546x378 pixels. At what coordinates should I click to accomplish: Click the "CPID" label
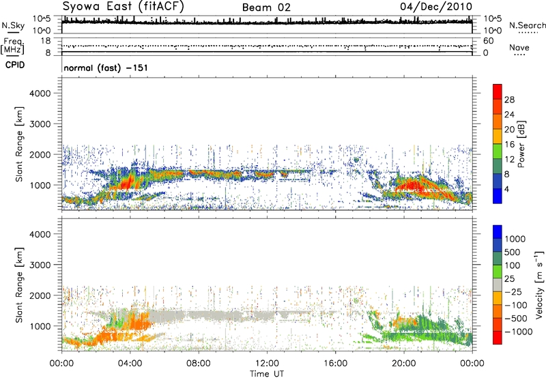point(15,65)
